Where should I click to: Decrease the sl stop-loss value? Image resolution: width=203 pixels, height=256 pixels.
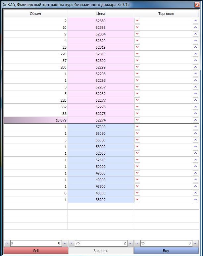[x=7, y=243]
